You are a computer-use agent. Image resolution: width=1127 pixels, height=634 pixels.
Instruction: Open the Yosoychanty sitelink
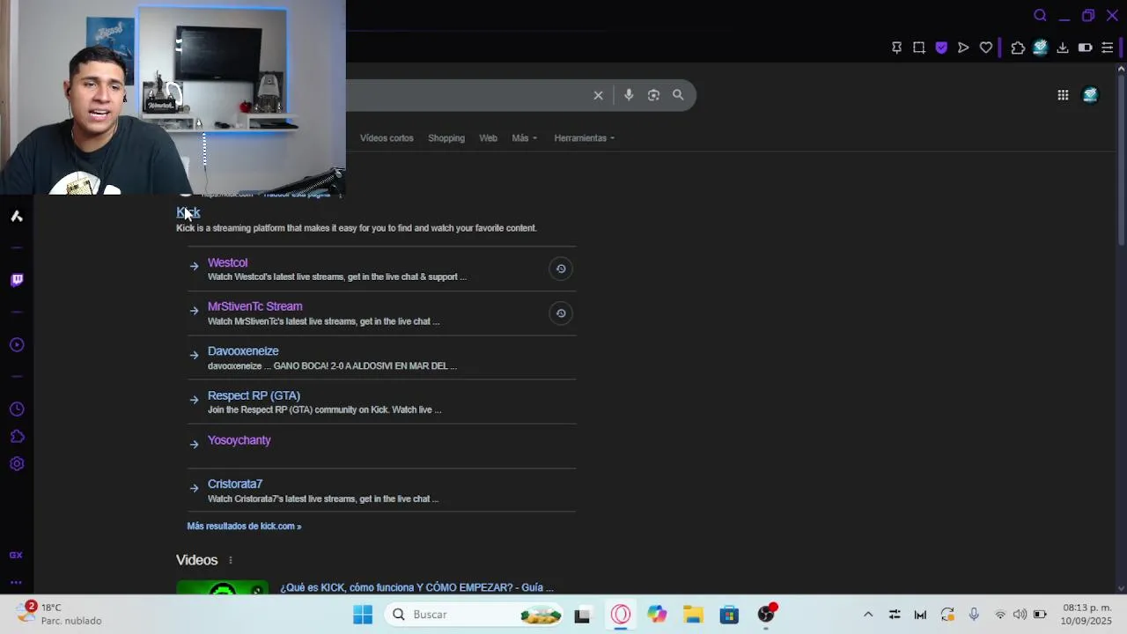click(239, 440)
